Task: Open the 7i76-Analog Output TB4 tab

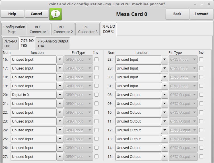Action: coord(53,43)
